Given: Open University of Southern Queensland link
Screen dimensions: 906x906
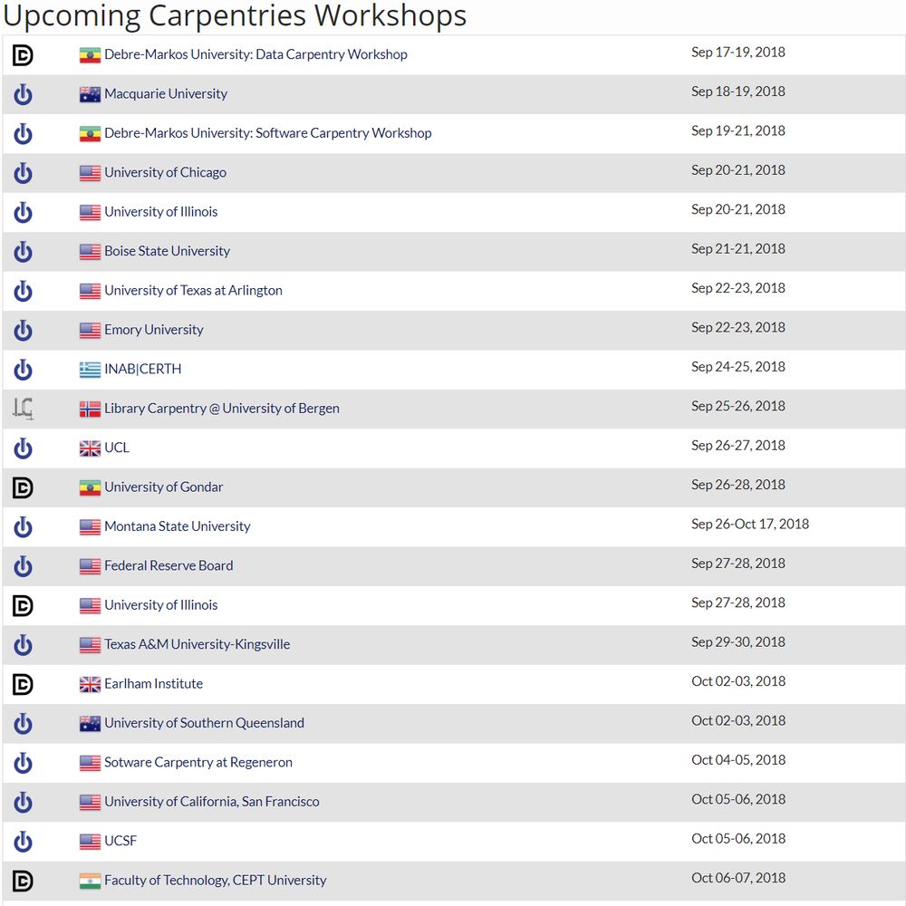Looking at the screenshot, I should click(x=204, y=722).
